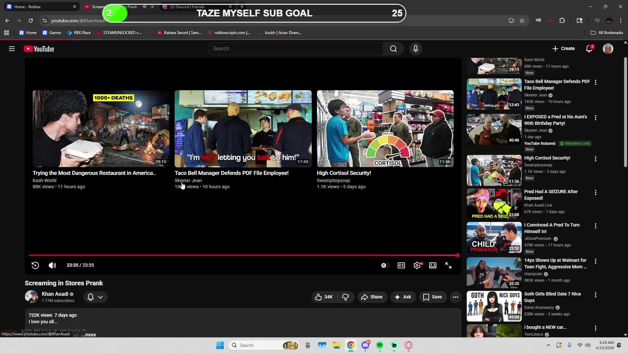Open the Games bookmark
The width and height of the screenshot is (628, 353).
52,33
